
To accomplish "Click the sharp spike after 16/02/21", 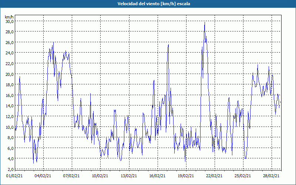I will (168, 44).
